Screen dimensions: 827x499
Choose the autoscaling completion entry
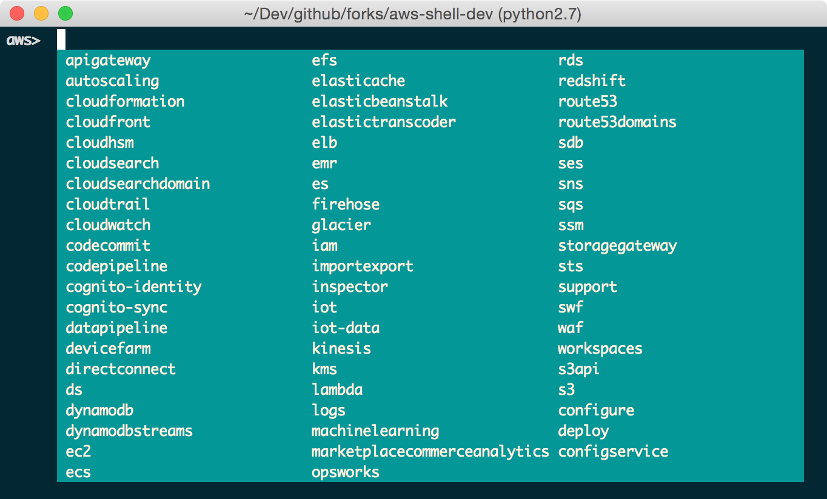[x=112, y=81]
